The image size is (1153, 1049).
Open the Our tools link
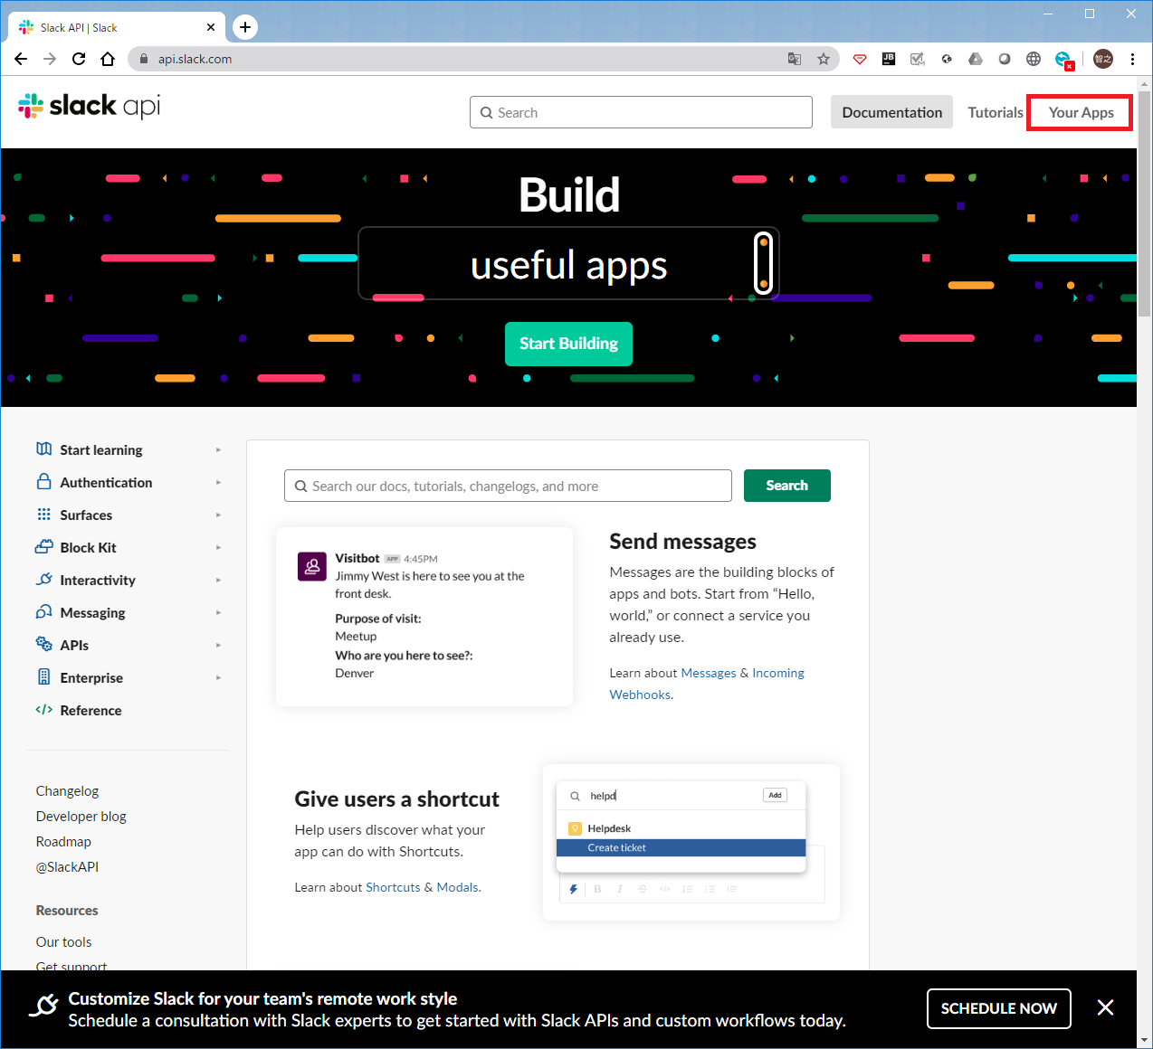[63, 941]
